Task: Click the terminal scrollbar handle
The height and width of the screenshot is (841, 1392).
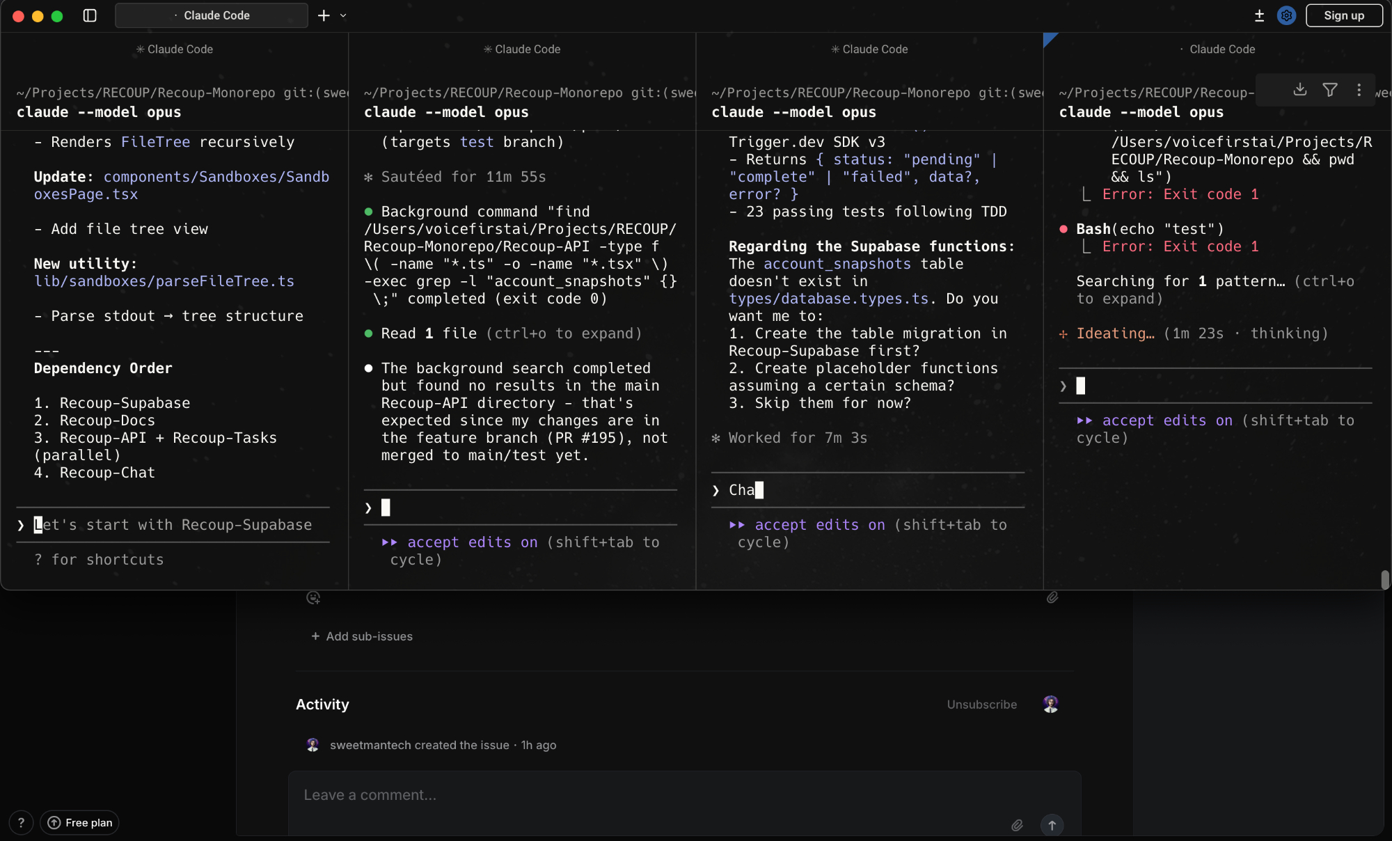Action: point(1384,579)
